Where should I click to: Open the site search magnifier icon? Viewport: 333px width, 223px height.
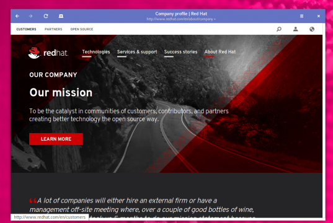(279, 29)
